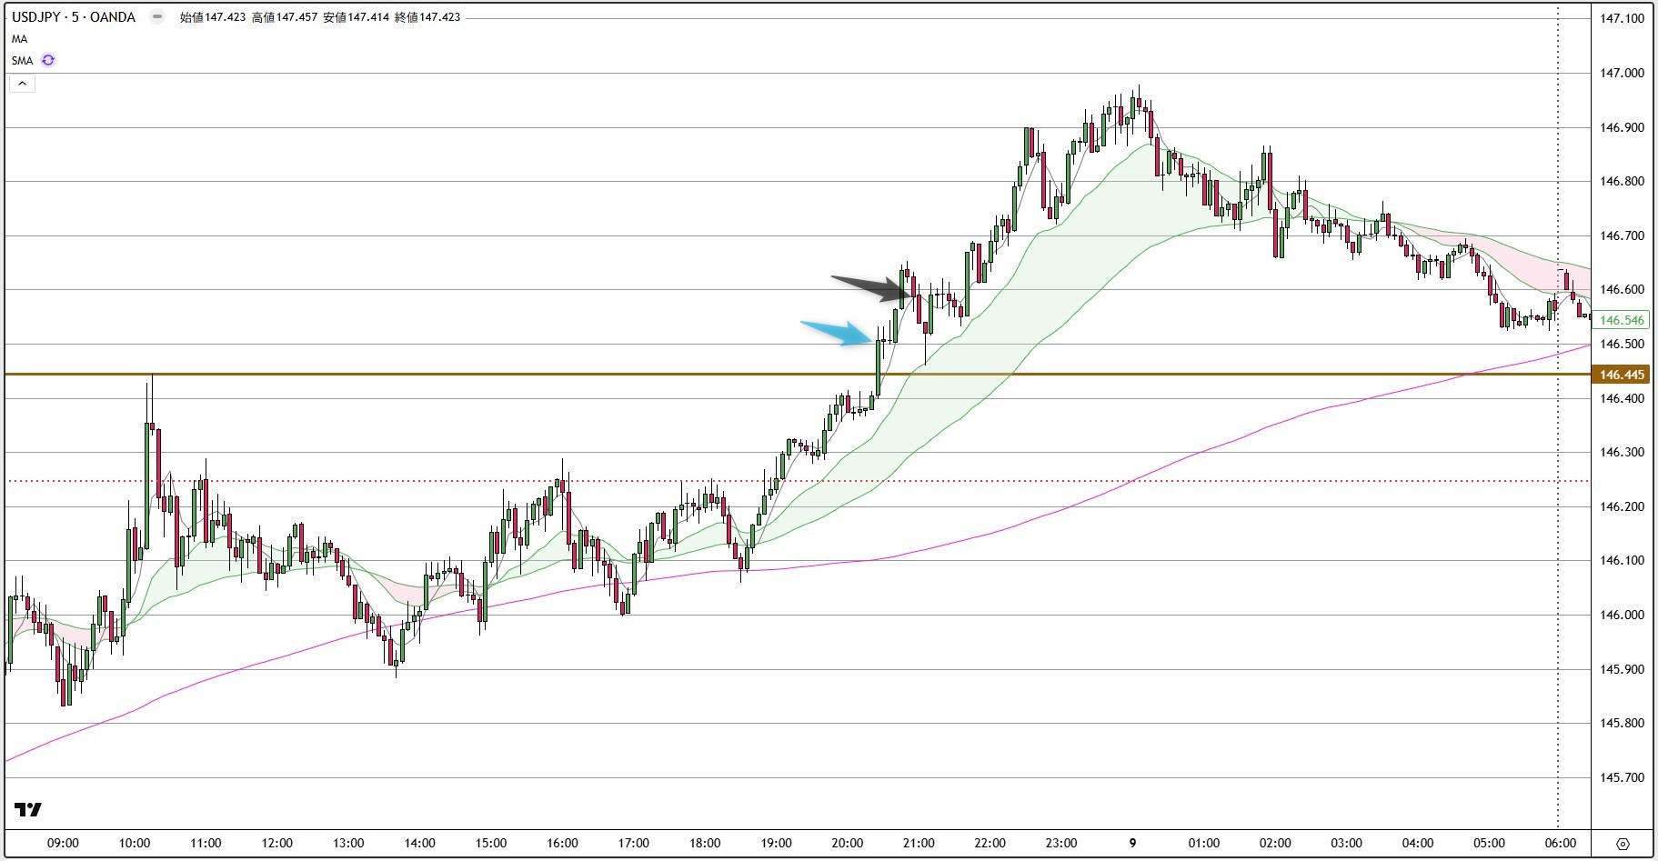Click the 15:00 time axis label
This screenshot has width=1658, height=861.
(491, 843)
